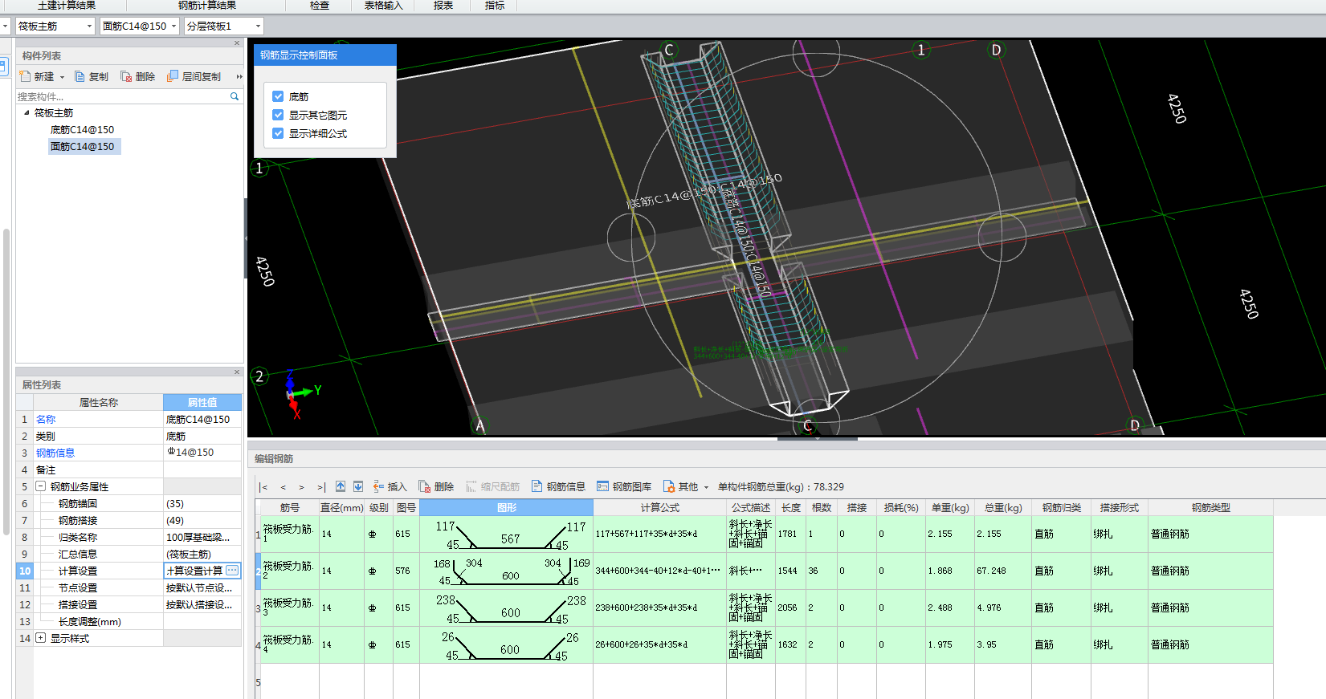
Task: Switch to 钢筋计算结果 tab
Action: (x=206, y=6)
